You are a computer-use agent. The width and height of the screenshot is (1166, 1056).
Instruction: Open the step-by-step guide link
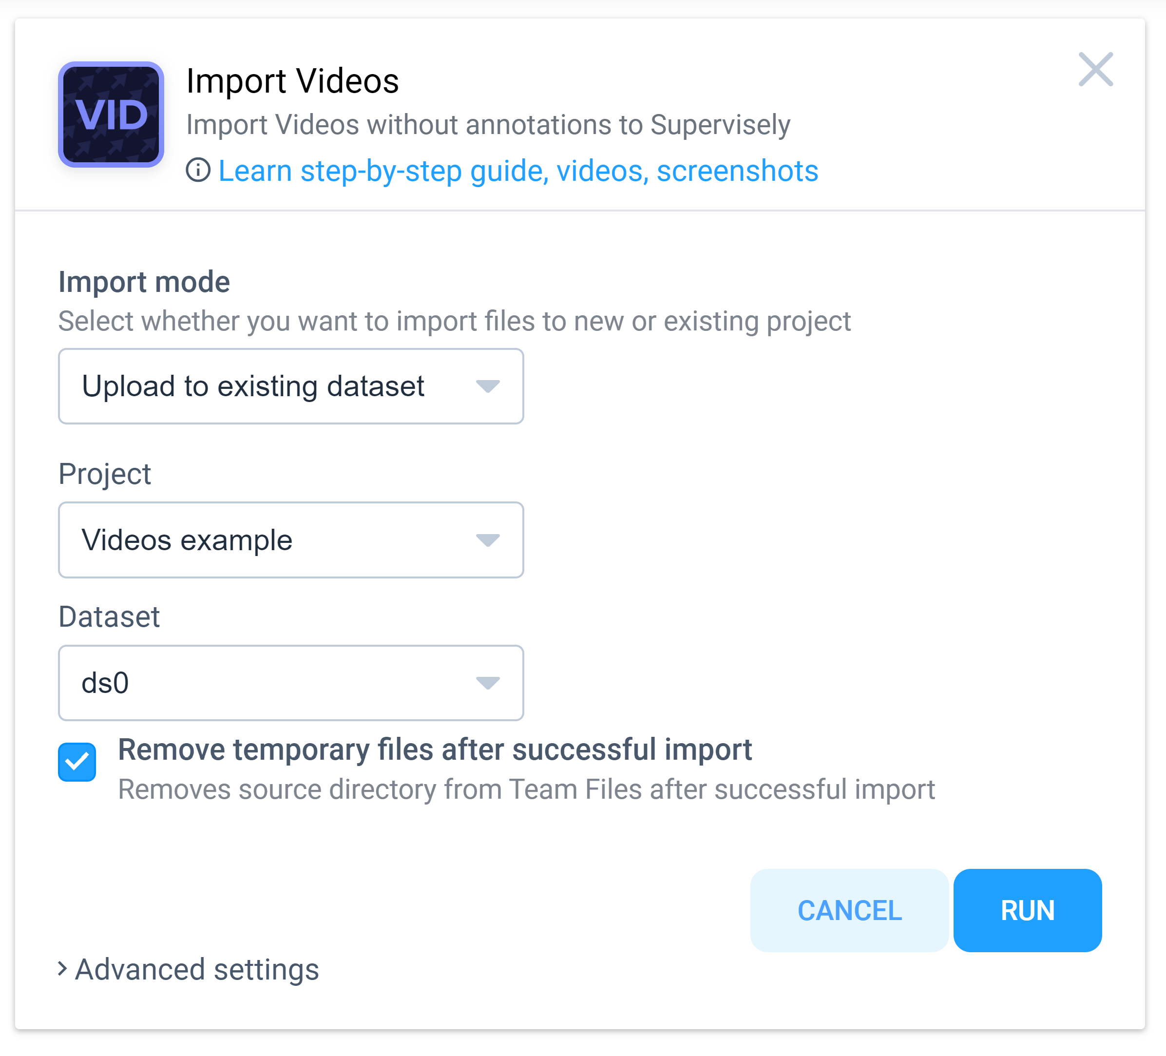tap(517, 170)
